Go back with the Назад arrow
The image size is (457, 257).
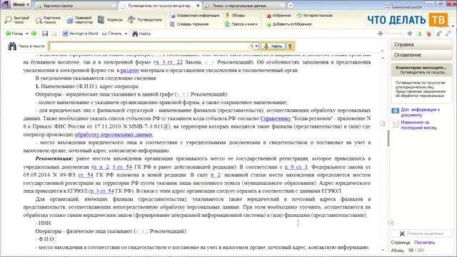coord(14,34)
